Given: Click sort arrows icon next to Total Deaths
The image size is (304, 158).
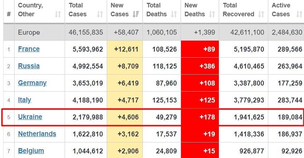Looking at the screenshot, I should tap(174, 14).
